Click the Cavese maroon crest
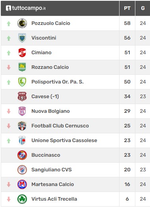The width and height of the screenshot is (150, 207). (22, 97)
